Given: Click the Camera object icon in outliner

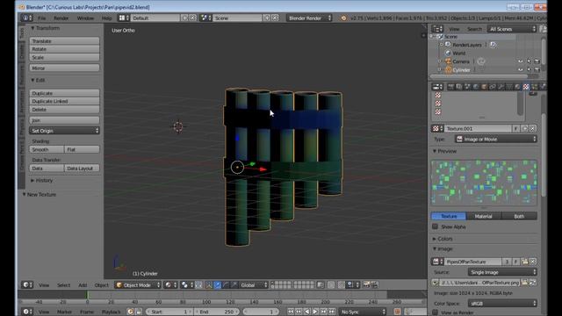Looking at the screenshot, I should tap(448, 61).
